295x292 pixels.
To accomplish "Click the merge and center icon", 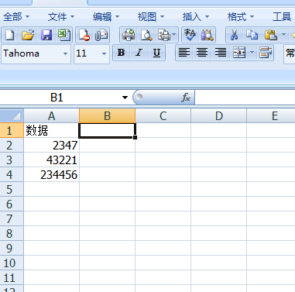I will click(x=239, y=53).
